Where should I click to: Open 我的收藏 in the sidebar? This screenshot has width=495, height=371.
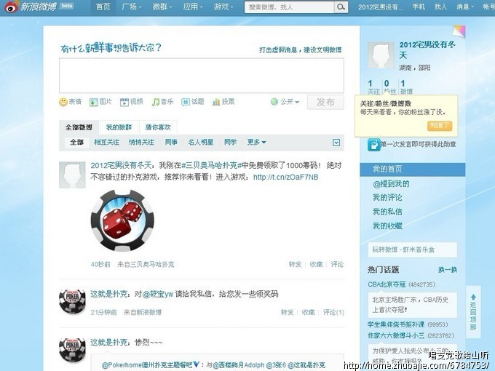[x=387, y=226]
